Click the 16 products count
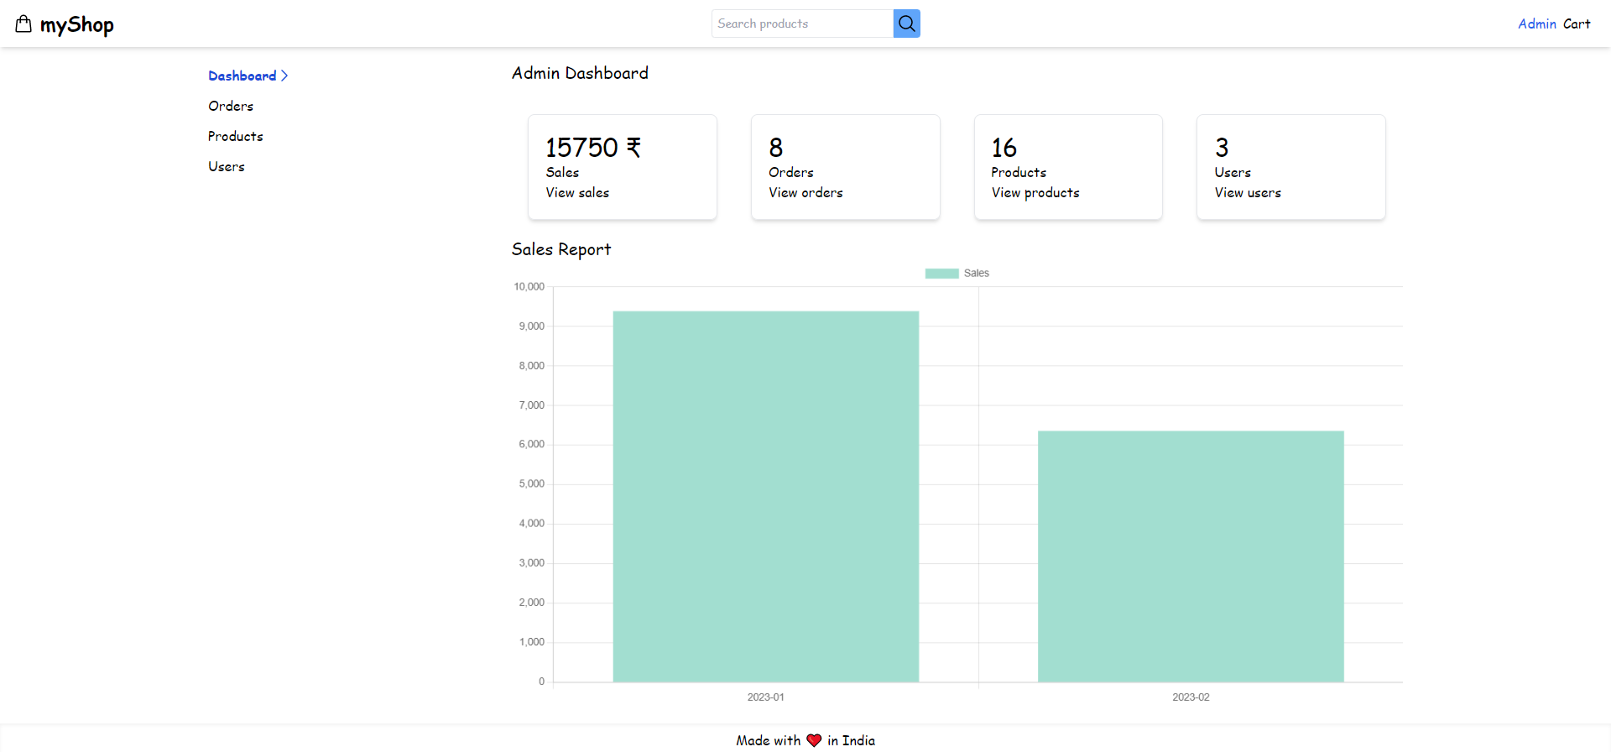Image resolution: width=1611 pixels, height=752 pixels. [1004, 148]
